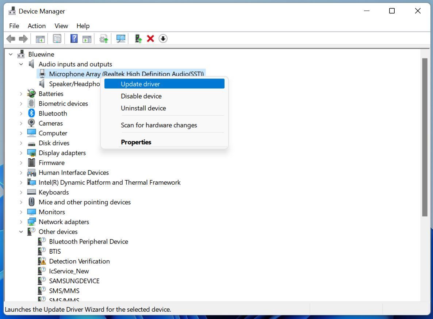Click the Biometric devices fingerprint icon
This screenshot has height=319, width=433.
click(31, 104)
